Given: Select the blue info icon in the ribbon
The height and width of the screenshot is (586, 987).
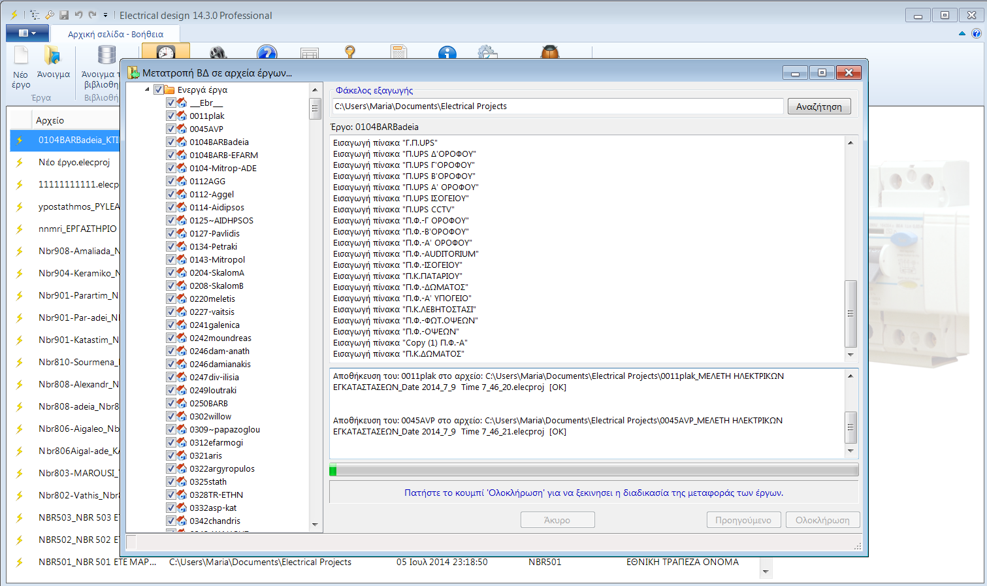Looking at the screenshot, I should pyautogui.click(x=447, y=54).
